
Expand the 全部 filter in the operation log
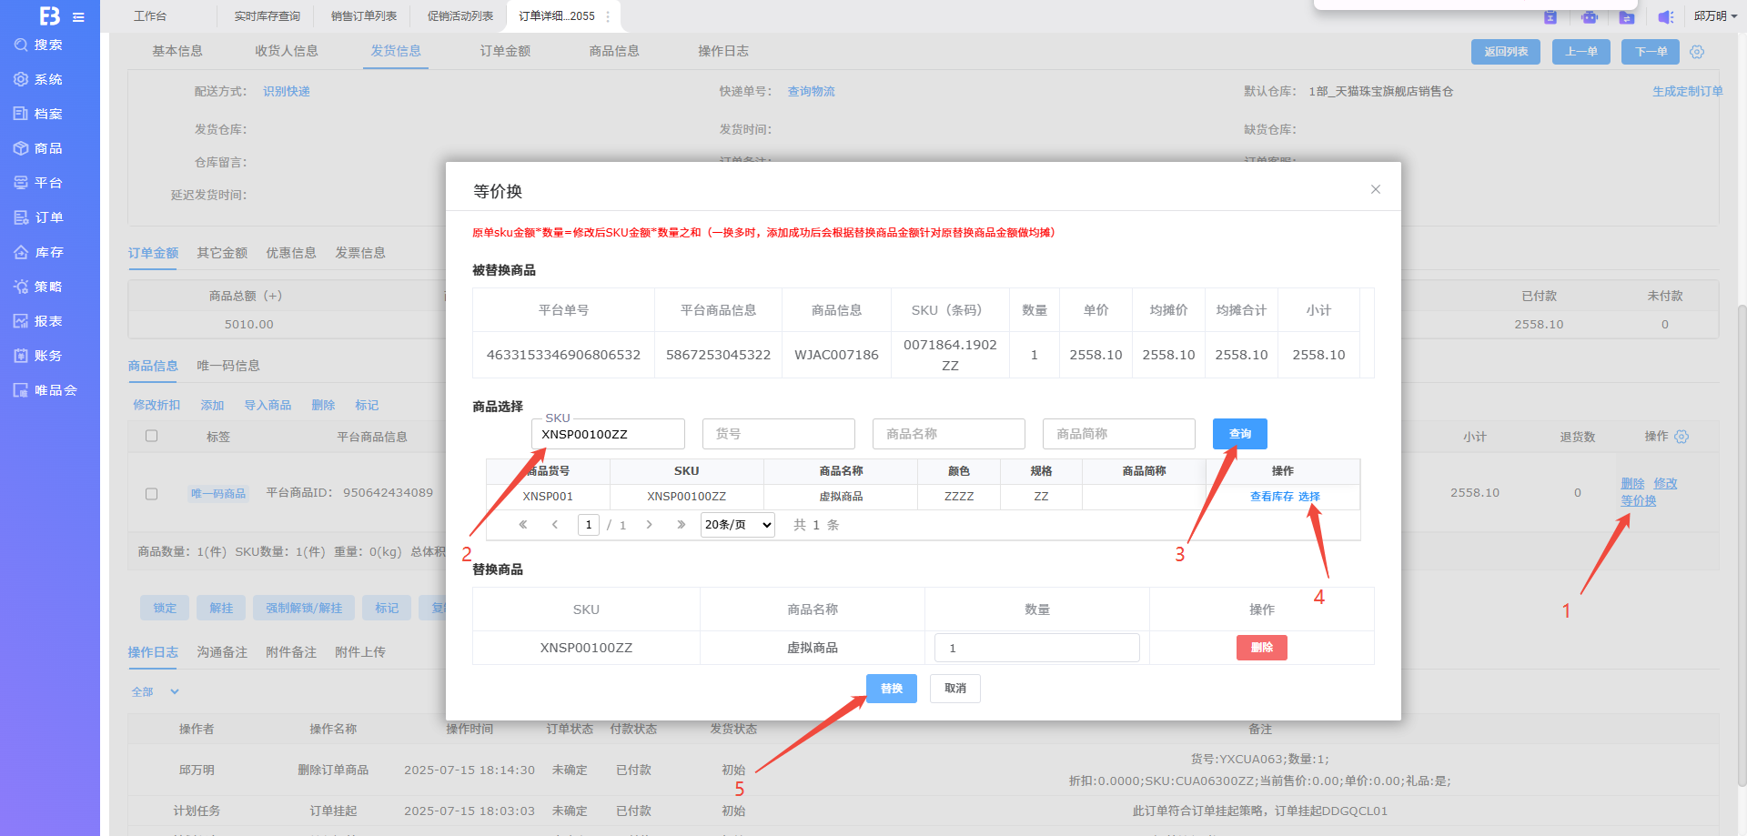pyautogui.click(x=155, y=692)
